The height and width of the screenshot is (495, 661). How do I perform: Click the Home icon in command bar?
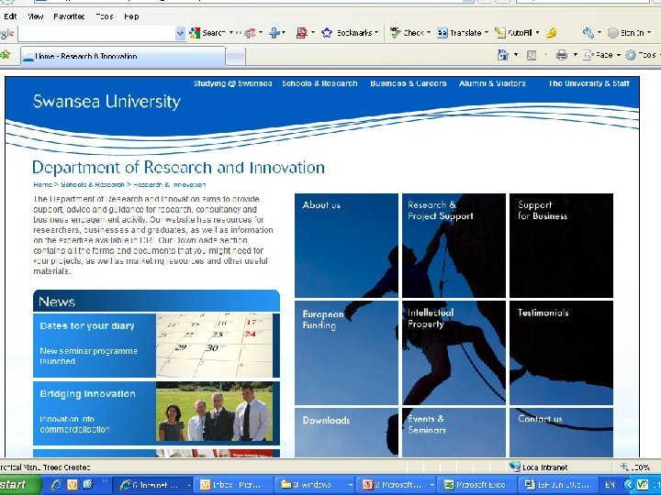click(502, 55)
